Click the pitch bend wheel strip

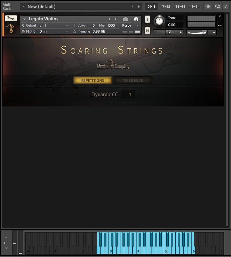15,243
